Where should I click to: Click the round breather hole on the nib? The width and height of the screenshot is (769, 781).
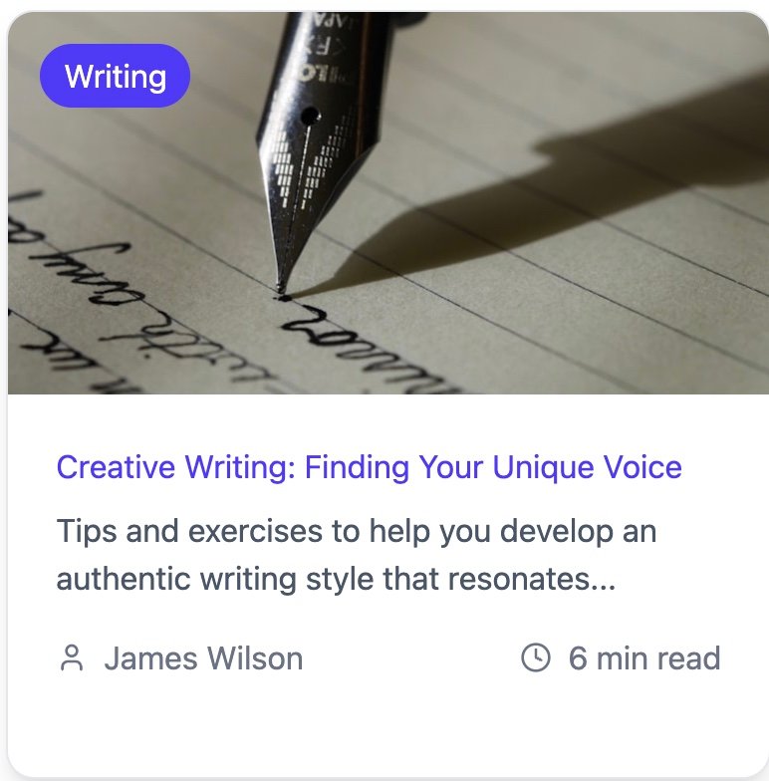tap(310, 117)
